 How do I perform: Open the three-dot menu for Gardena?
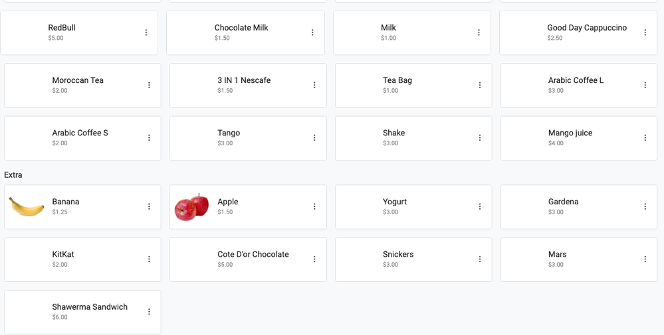[645, 206]
